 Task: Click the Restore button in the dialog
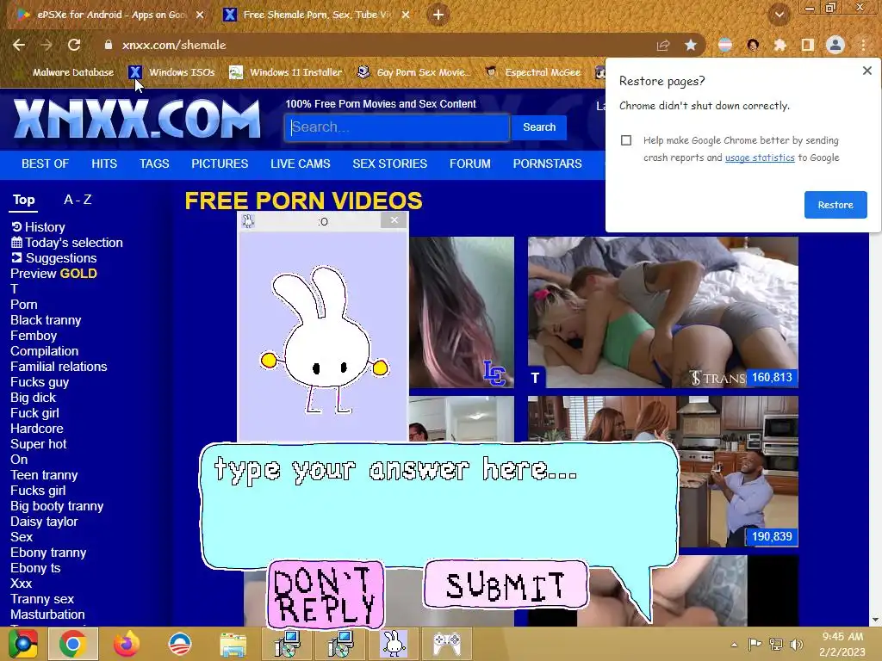coord(835,205)
